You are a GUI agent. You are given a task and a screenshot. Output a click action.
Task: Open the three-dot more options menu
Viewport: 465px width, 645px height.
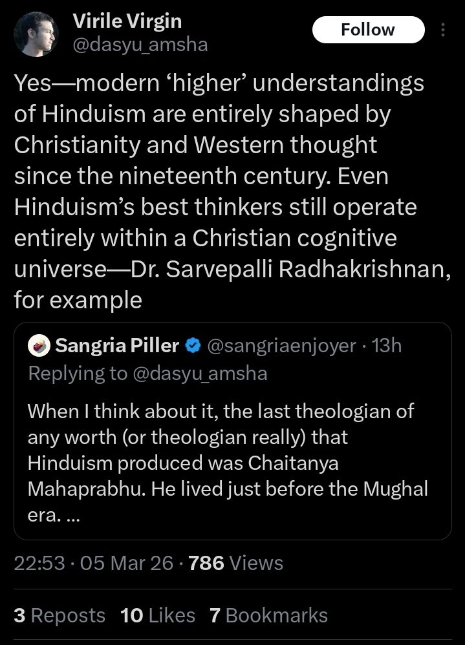443,30
